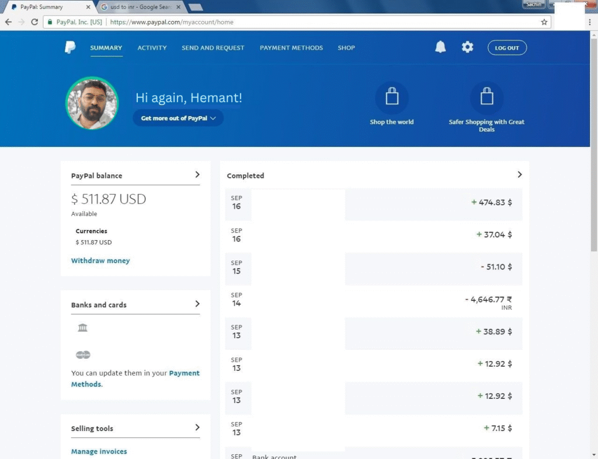Click the Mastercard card icon
This screenshot has height=459, width=598.
pos(83,355)
